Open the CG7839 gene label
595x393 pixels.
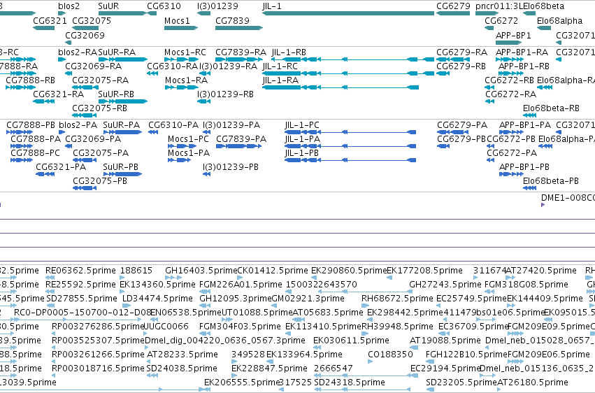pyautogui.click(x=232, y=20)
